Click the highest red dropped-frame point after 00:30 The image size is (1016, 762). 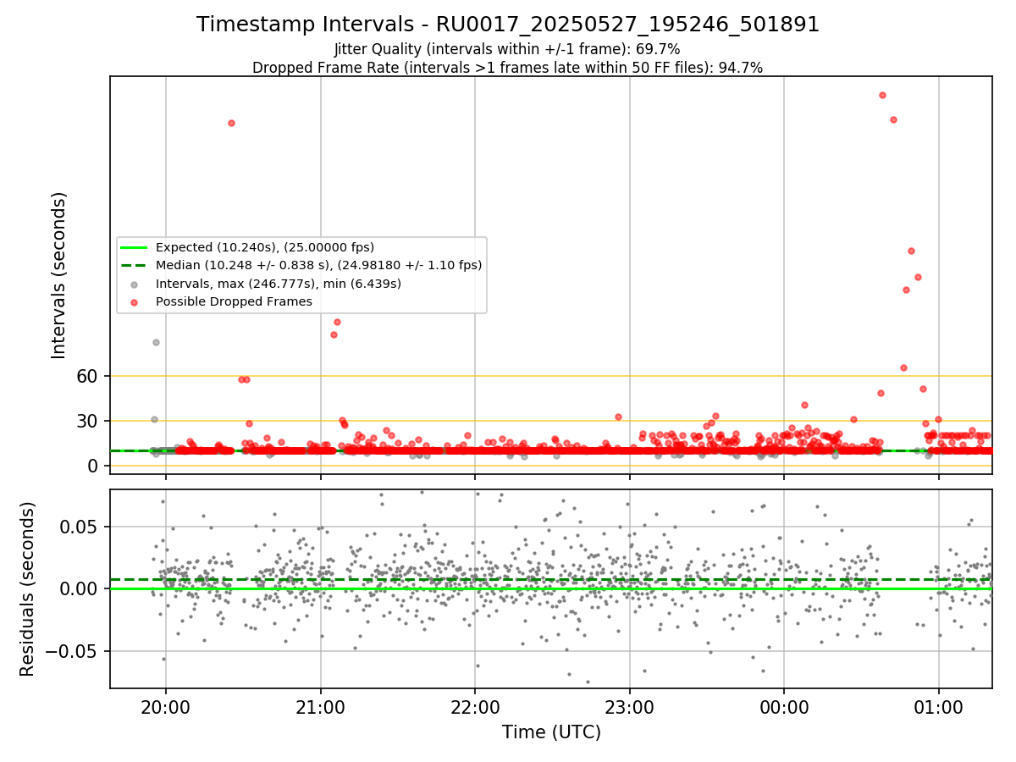(882, 95)
